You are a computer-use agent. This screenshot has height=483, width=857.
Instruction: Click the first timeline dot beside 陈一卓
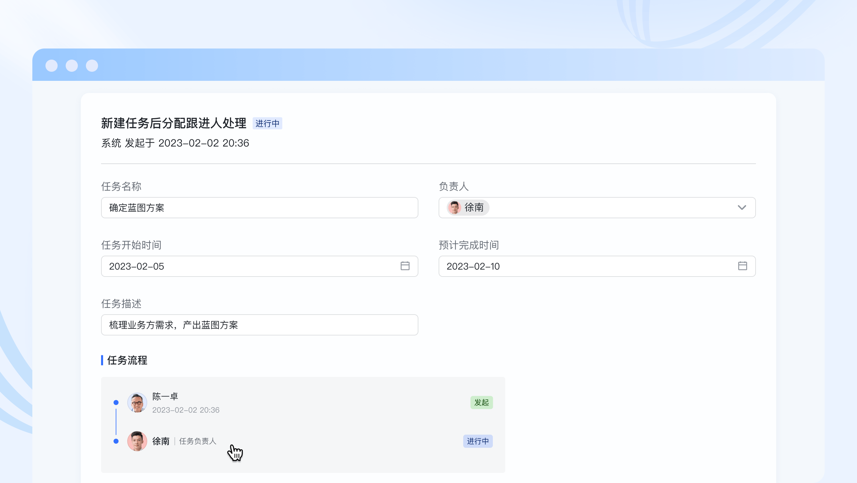[x=116, y=402]
